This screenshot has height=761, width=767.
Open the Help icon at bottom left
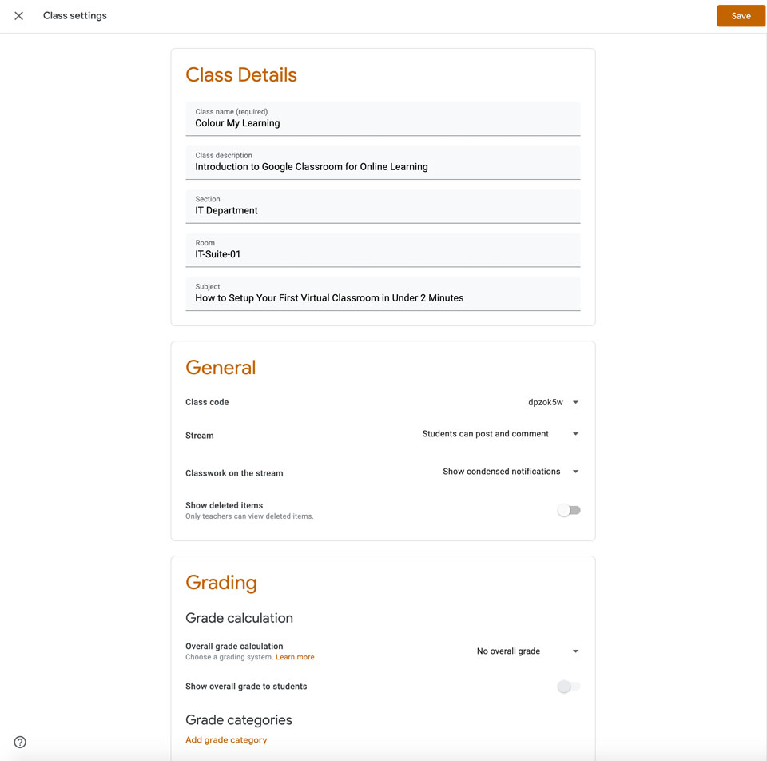point(19,742)
